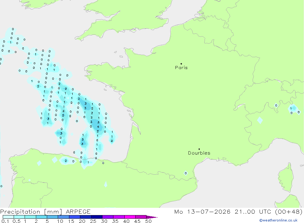Click the '35' legend scale label
304x223 pixels.
click(x=115, y=221)
